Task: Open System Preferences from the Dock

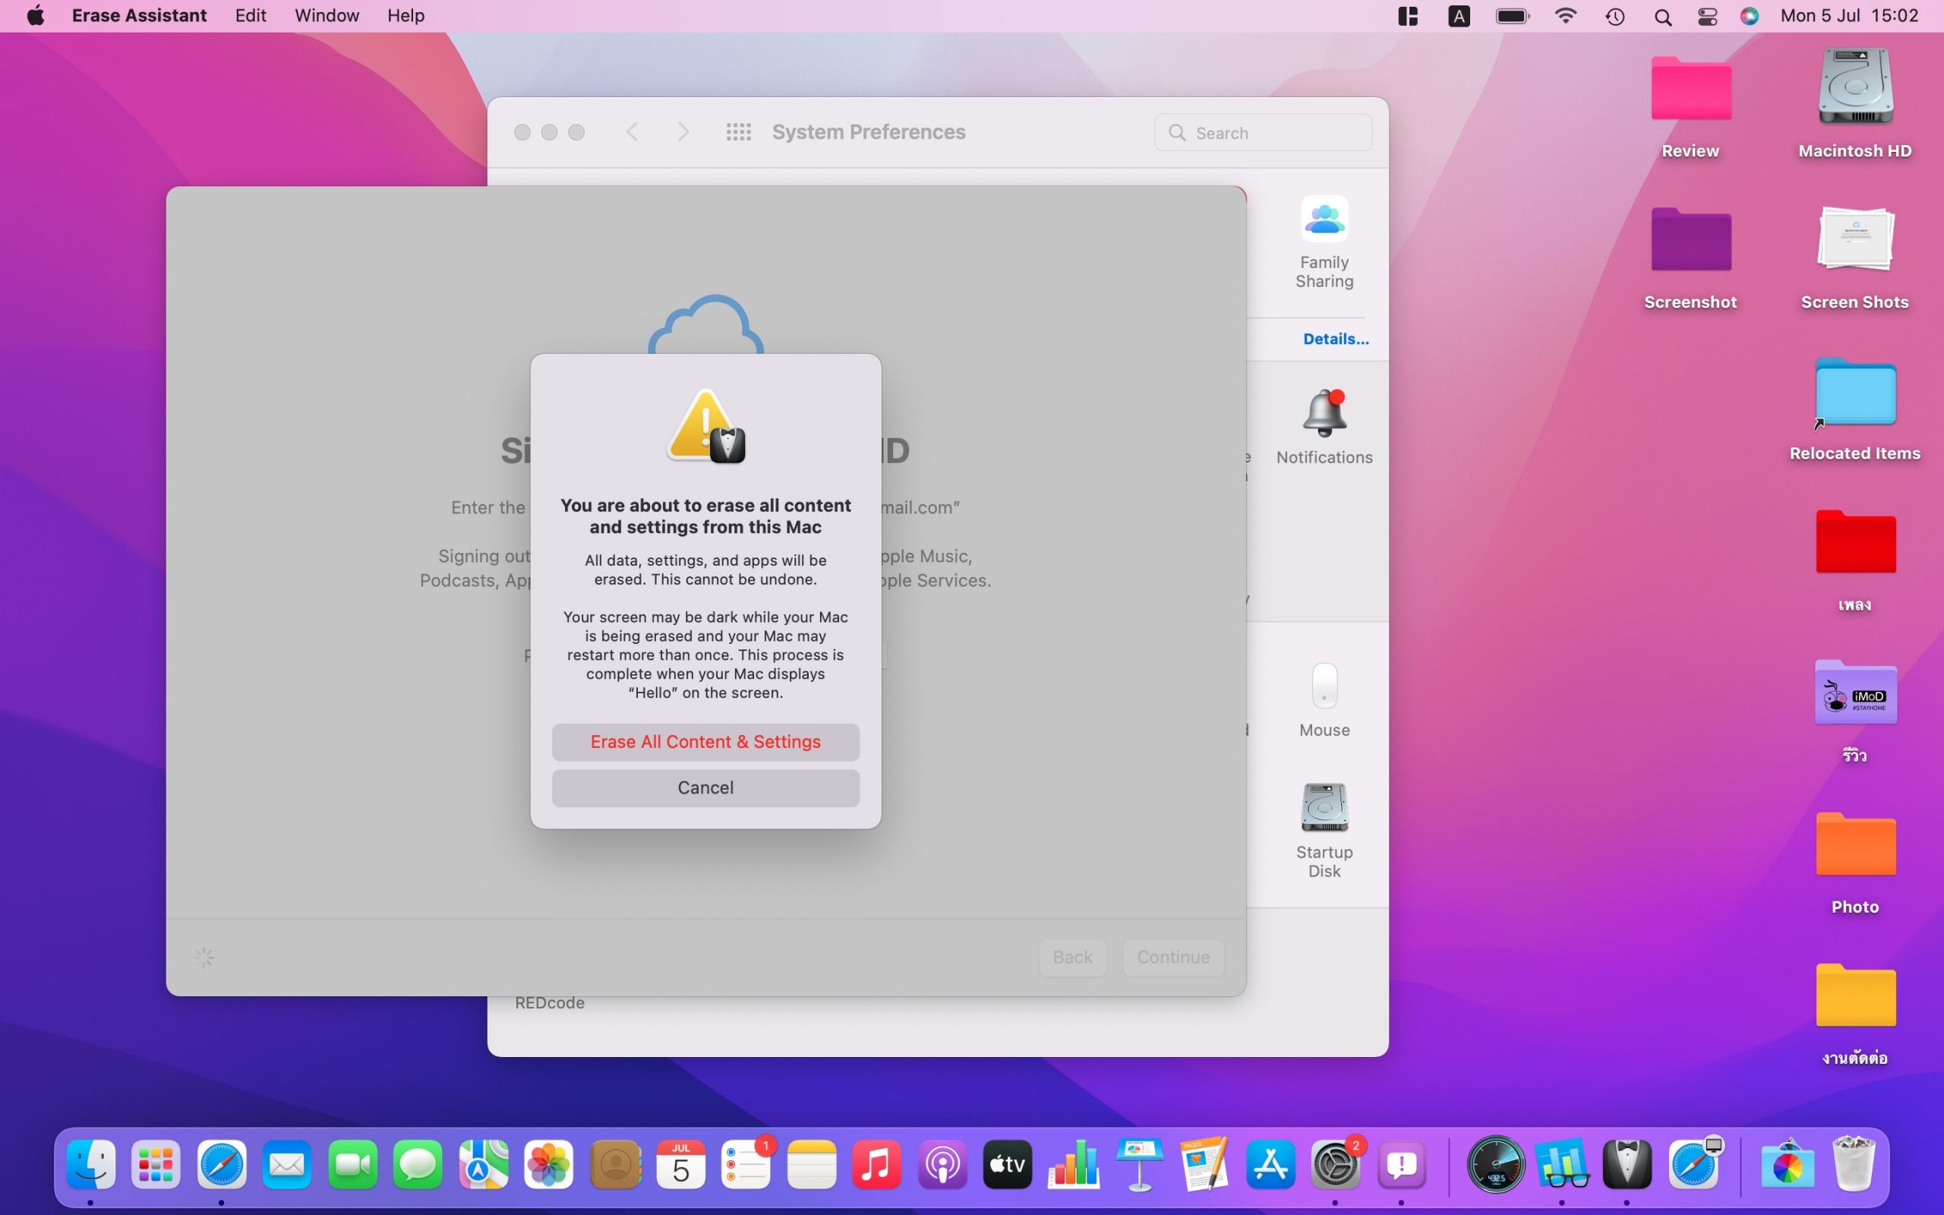Action: pos(1335,1164)
